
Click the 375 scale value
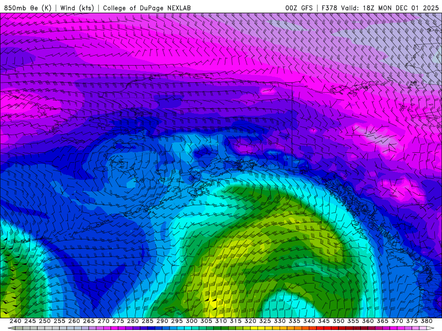(412, 321)
